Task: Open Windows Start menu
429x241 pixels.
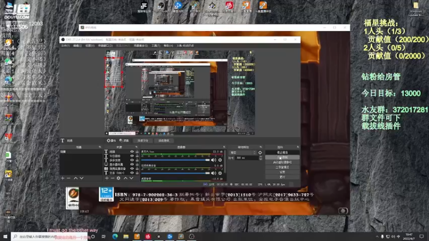Action: [5, 236]
